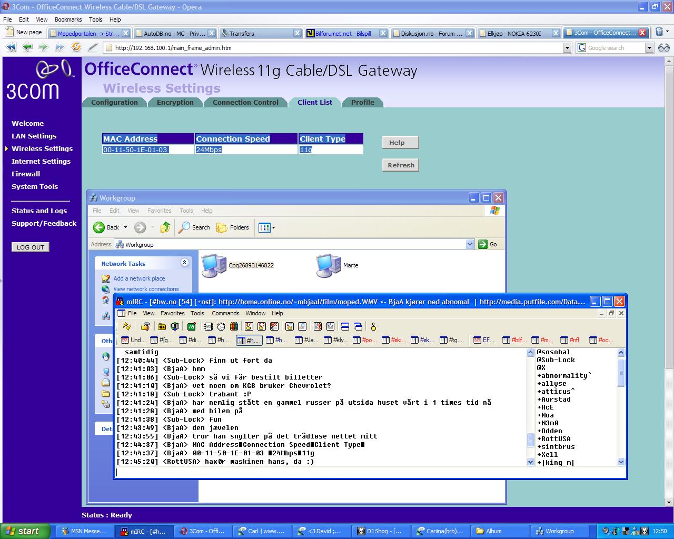Open Workgroup Views dropdown button
The height and width of the screenshot is (539, 674).
[267, 227]
